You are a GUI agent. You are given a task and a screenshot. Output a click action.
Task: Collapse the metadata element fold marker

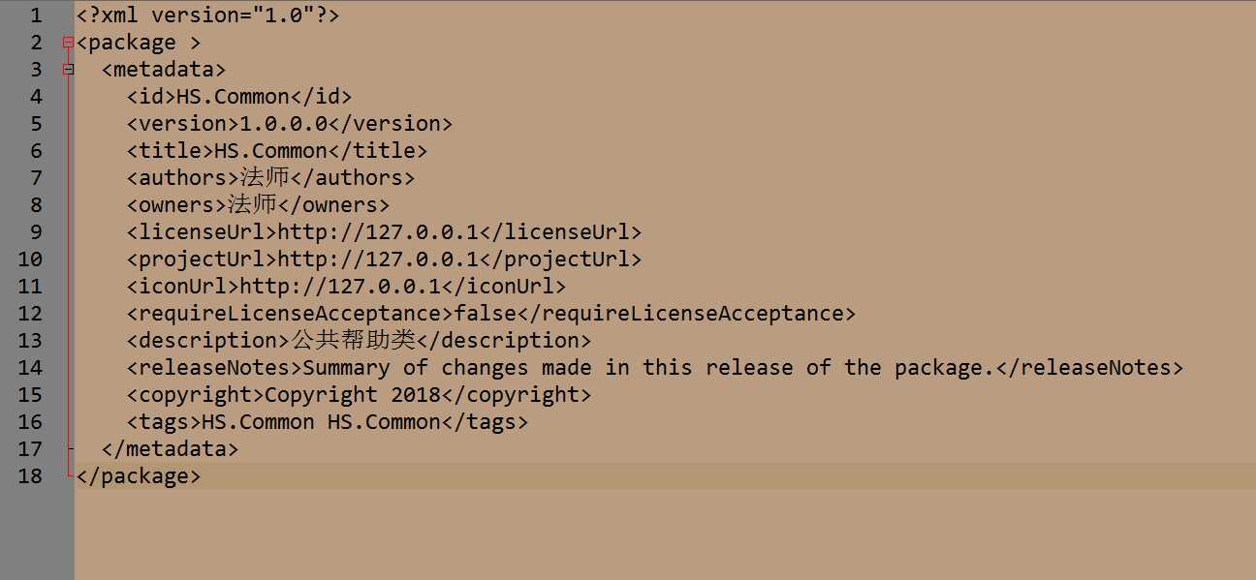[x=68, y=70]
